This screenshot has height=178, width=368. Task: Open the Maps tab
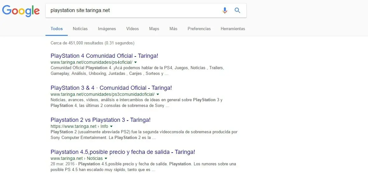[x=154, y=29]
